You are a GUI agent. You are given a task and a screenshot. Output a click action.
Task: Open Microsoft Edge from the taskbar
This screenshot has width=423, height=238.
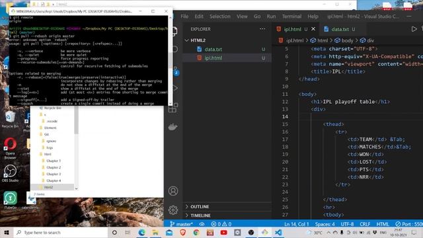click(x=141, y=232)
